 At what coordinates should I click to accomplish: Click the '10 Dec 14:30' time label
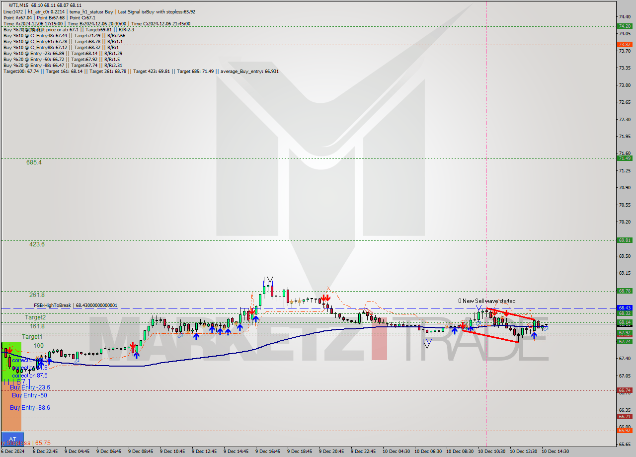pyautogui.click(x=556, y=452)
